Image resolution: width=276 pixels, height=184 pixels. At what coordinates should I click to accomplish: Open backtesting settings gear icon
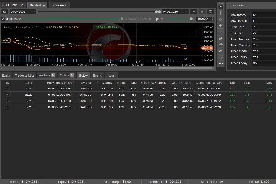coord(5,12)
